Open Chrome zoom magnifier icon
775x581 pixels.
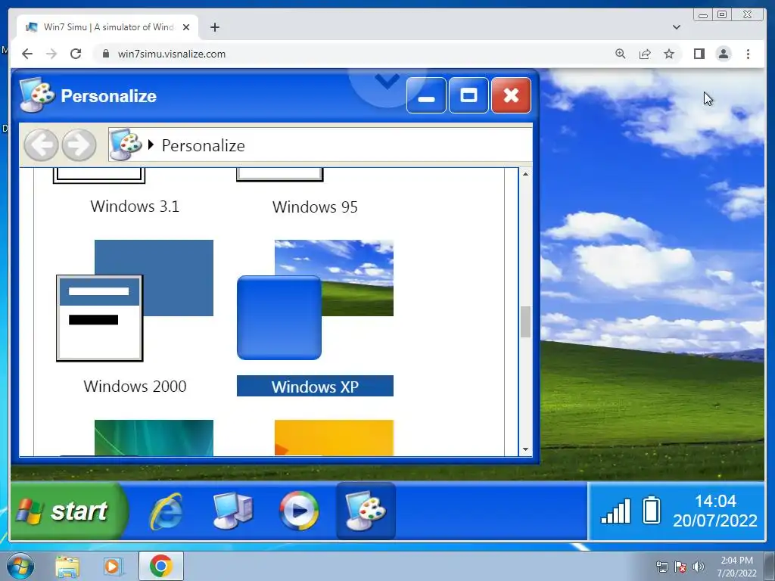[621, 54]
